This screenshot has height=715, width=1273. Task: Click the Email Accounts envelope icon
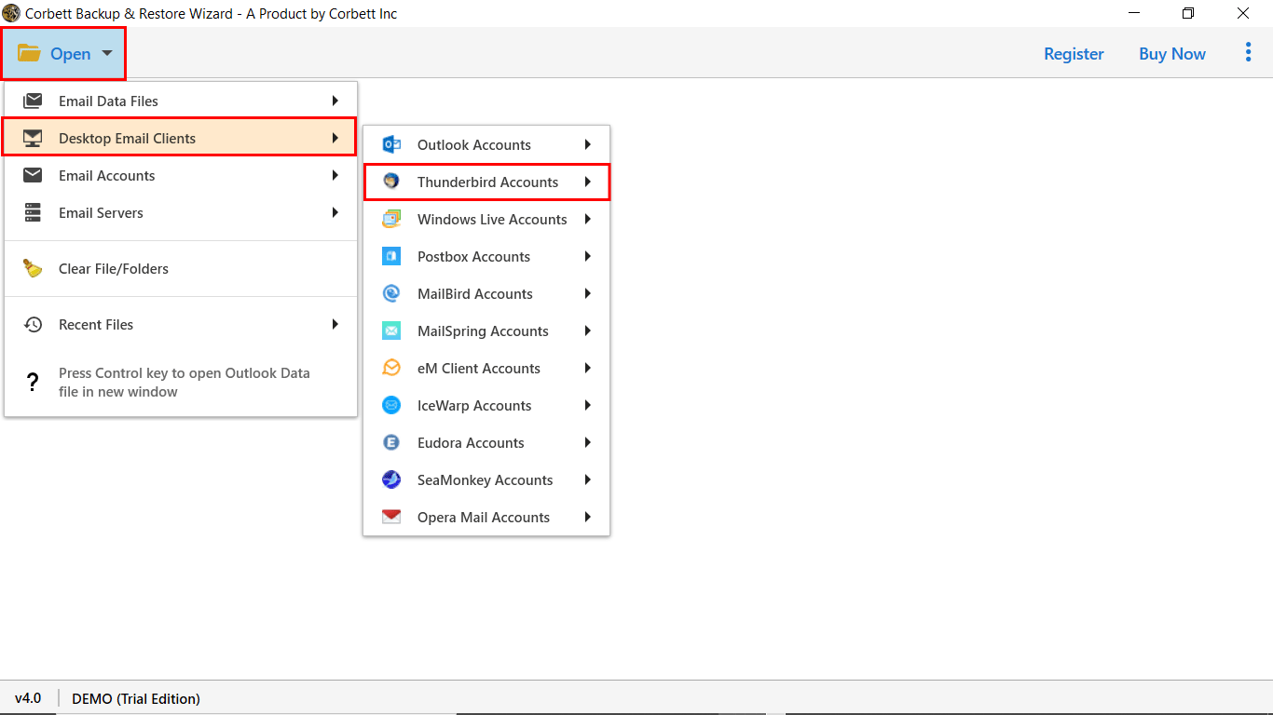(33, 175)
